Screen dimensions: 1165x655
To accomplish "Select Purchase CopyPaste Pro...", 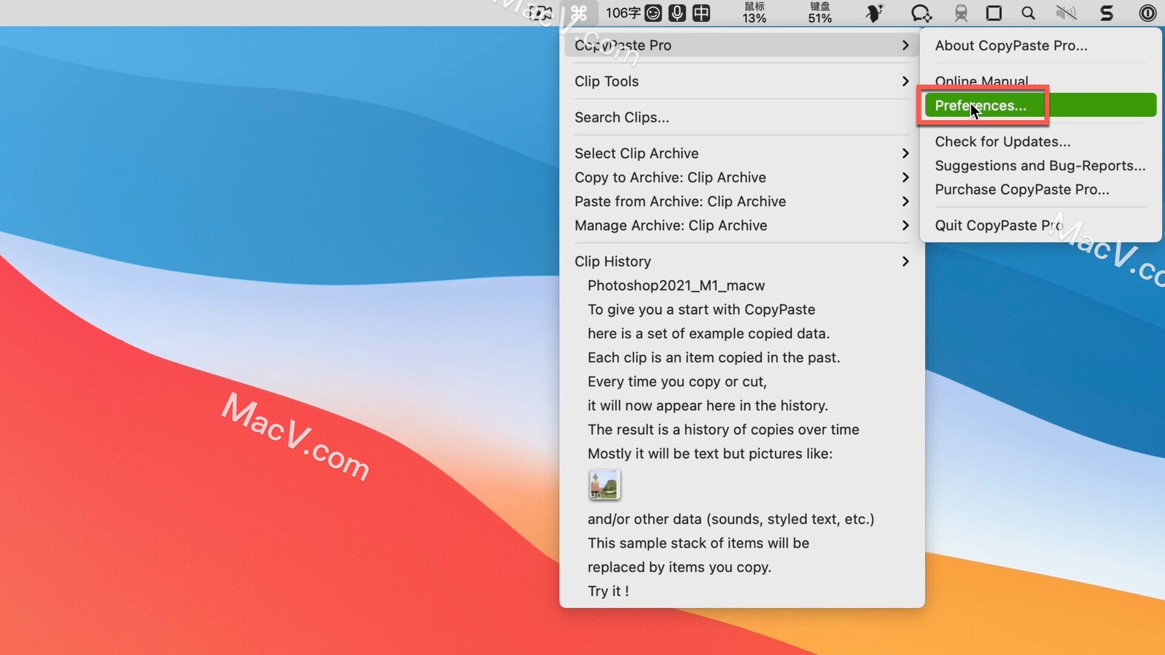I will pos(1041,189).
